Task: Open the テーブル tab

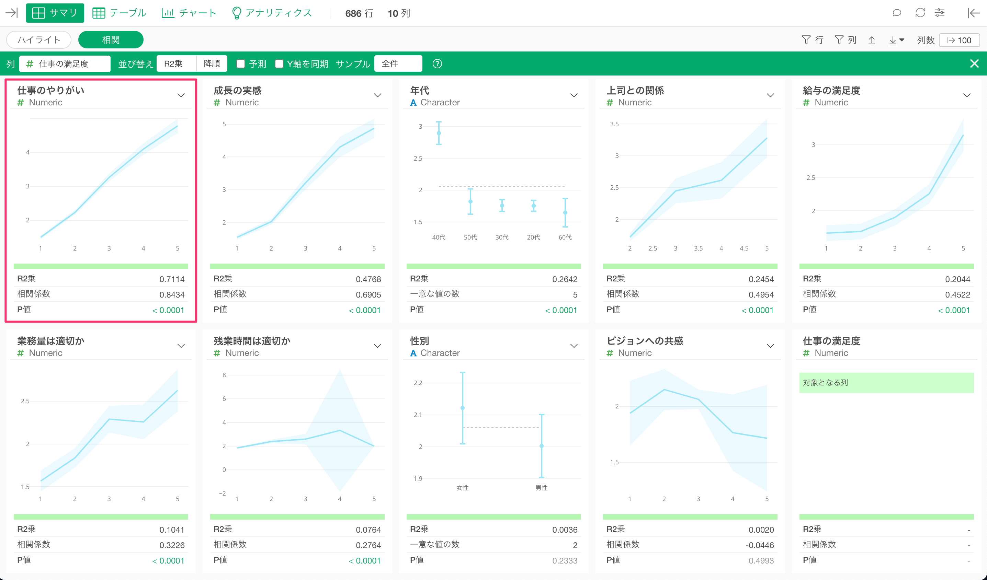Action: 119,13
